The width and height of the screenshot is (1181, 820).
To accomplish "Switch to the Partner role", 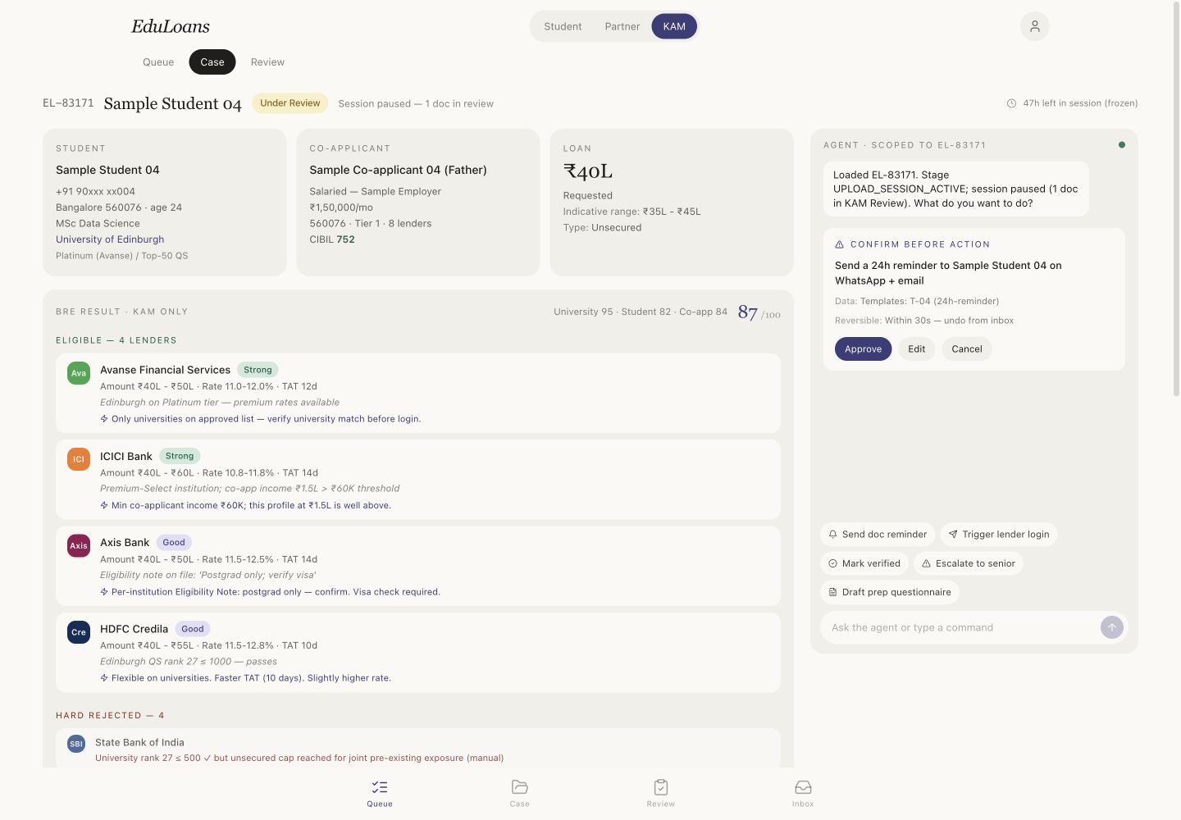I will (x=622, y=26).
